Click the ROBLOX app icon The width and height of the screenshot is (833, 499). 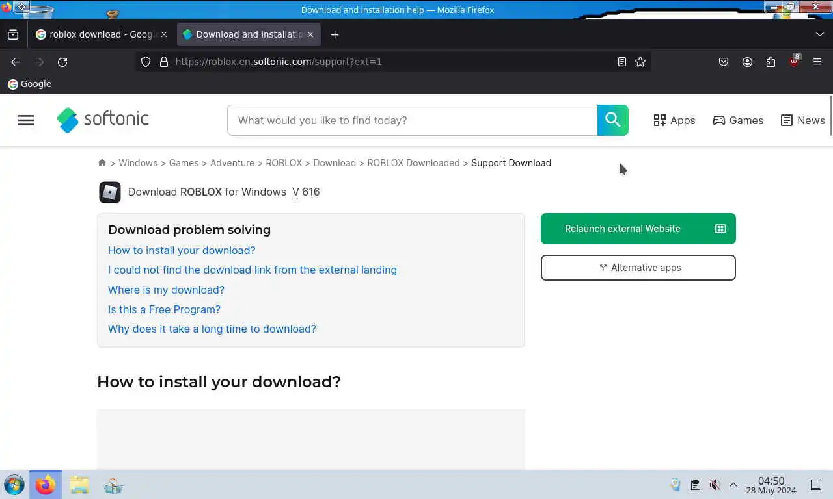pyautogui.click(x=110, y=192)
